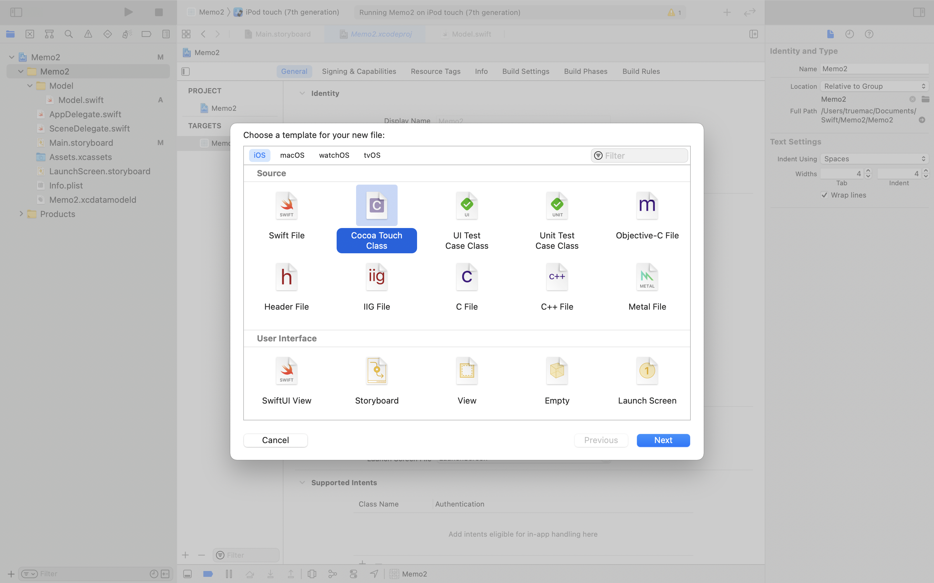The width and height of the screenshot is (934, 583).
Task: Pick the Storyboard template icon
Action: (x=376, y=371)
